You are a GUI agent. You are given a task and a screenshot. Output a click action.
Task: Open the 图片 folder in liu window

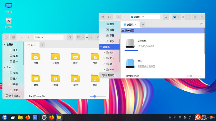pyautogui.click(x=75, y=58)
